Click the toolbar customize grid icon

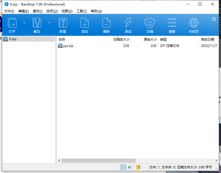click(214, 19)
